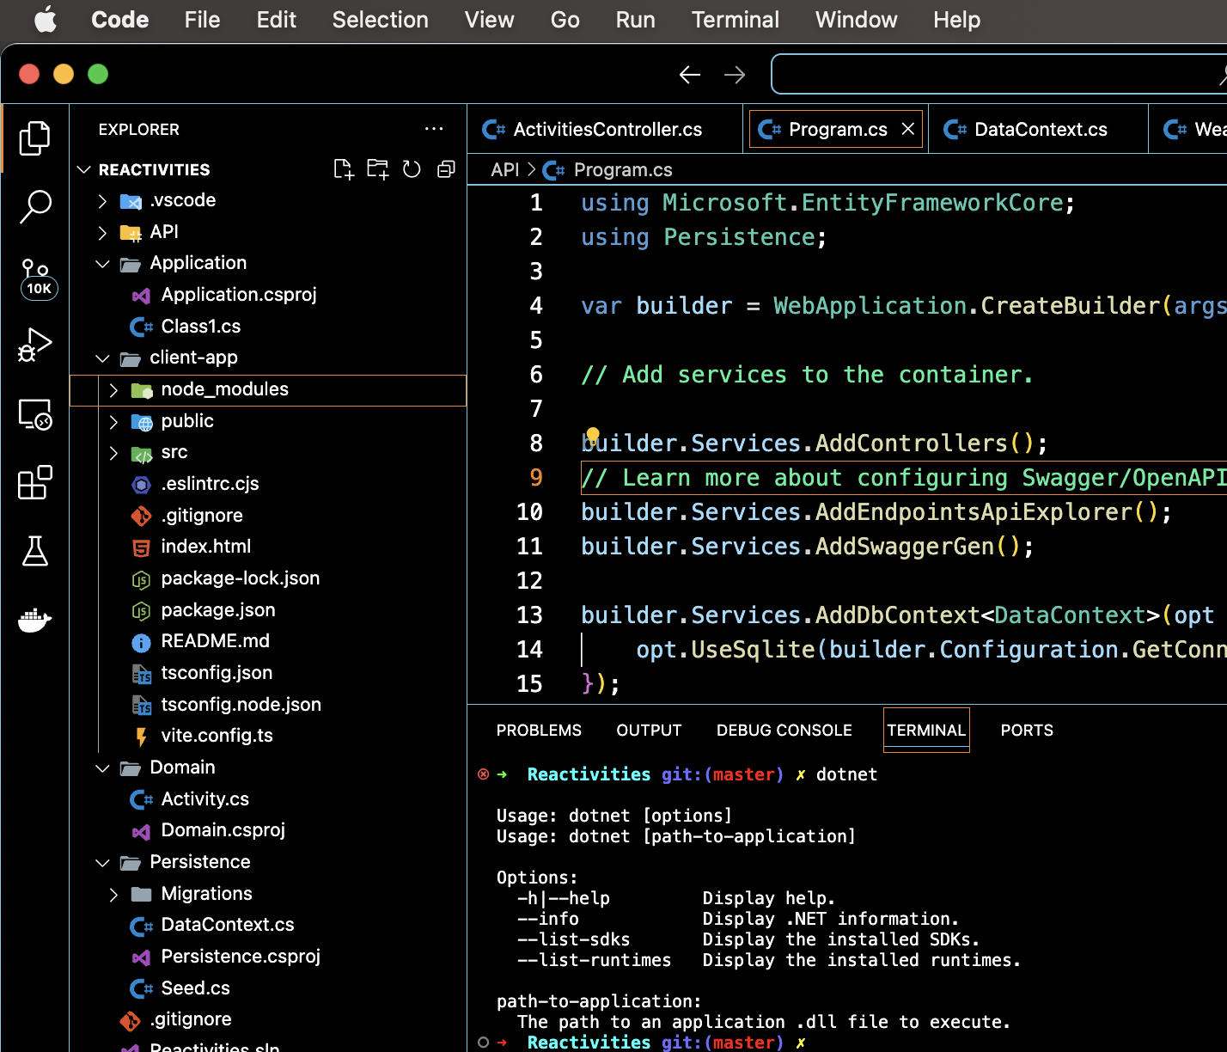Open the Run and Debug view

tap(35, 345)
